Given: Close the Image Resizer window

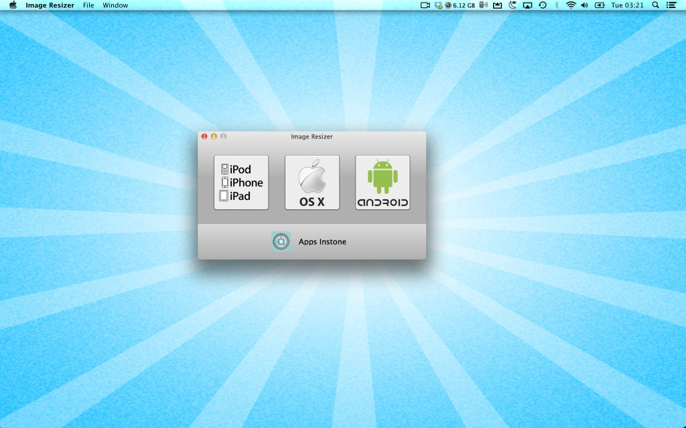Looking at the screenshot, I should tap(204, 136).
